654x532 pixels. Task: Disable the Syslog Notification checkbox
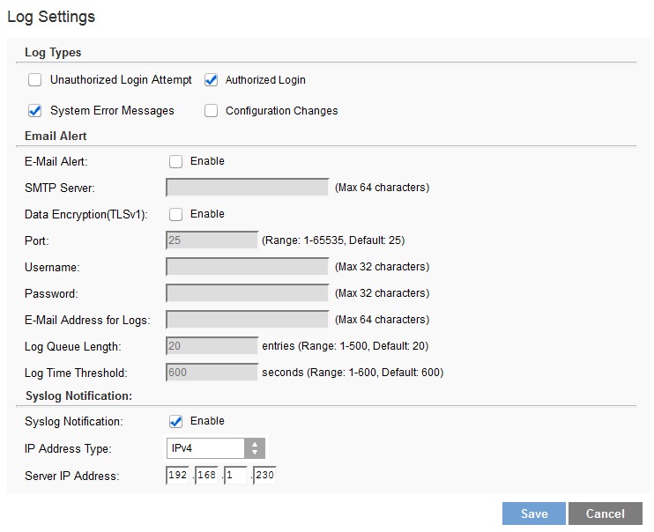coord(175,421)
